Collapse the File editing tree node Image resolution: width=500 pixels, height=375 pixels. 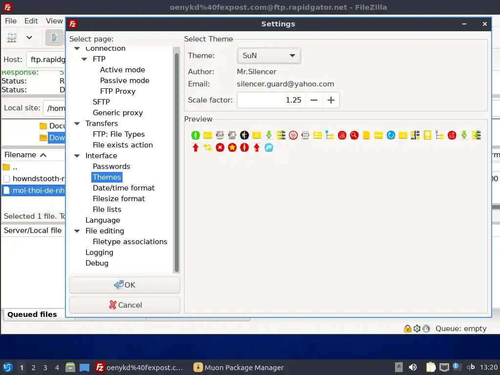click(x=77, y=231)
